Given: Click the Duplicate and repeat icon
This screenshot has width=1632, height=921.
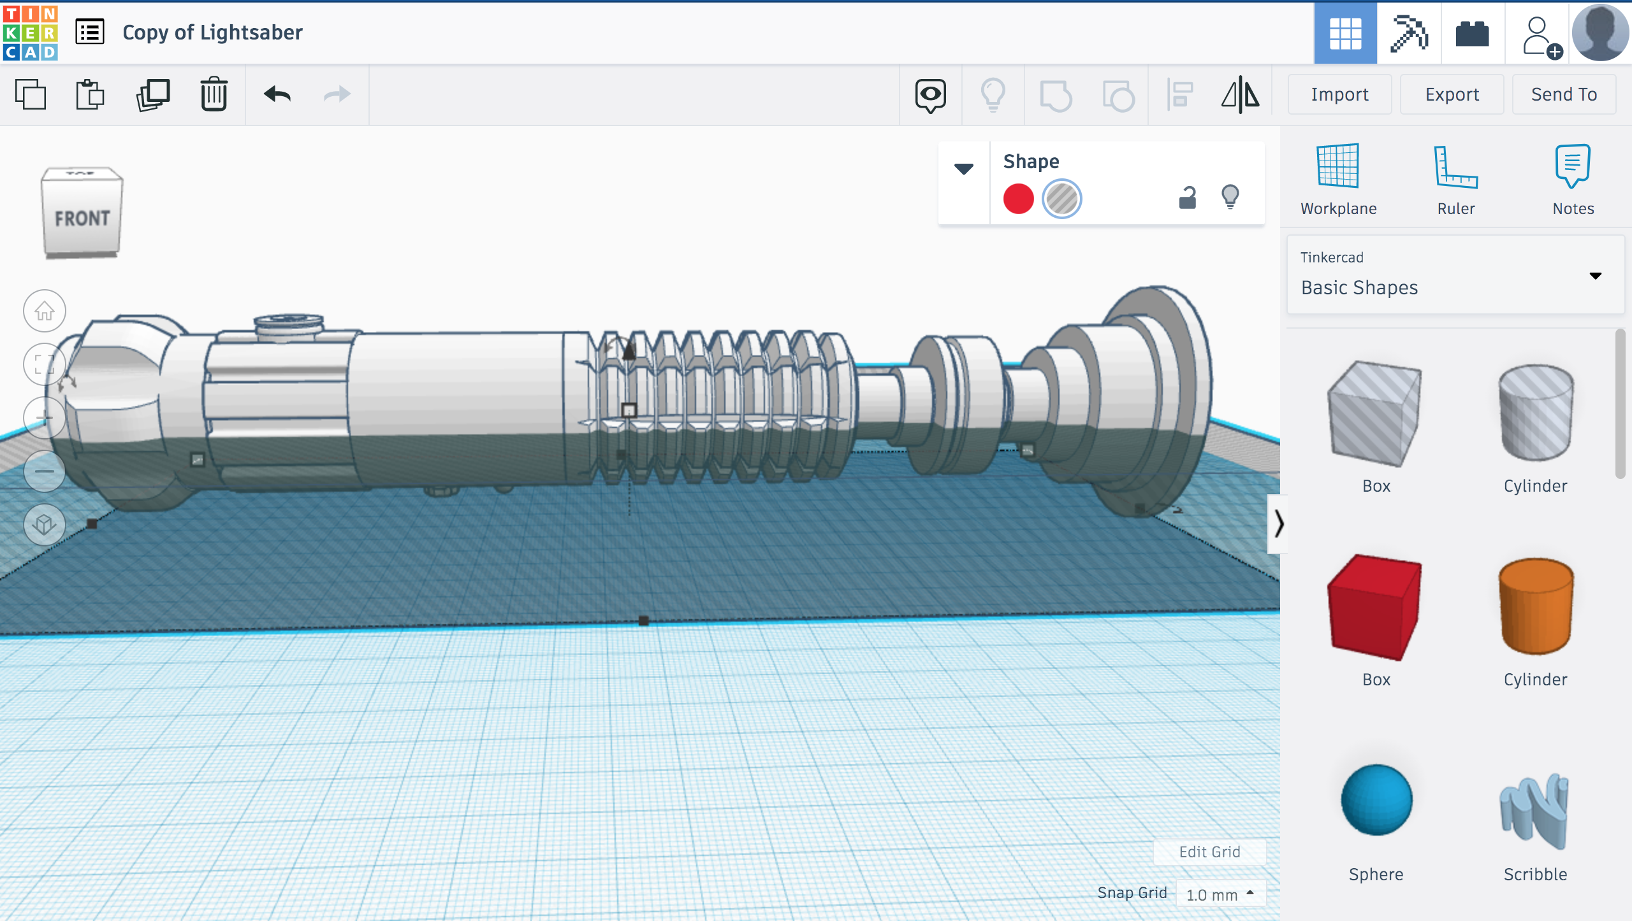Looking at the screenshot, I should 153,94.
